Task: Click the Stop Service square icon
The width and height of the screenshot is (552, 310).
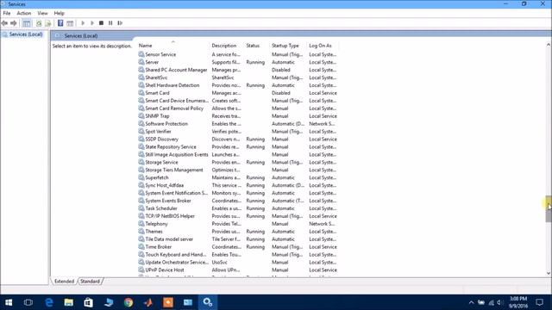Action: pos(102,23)
